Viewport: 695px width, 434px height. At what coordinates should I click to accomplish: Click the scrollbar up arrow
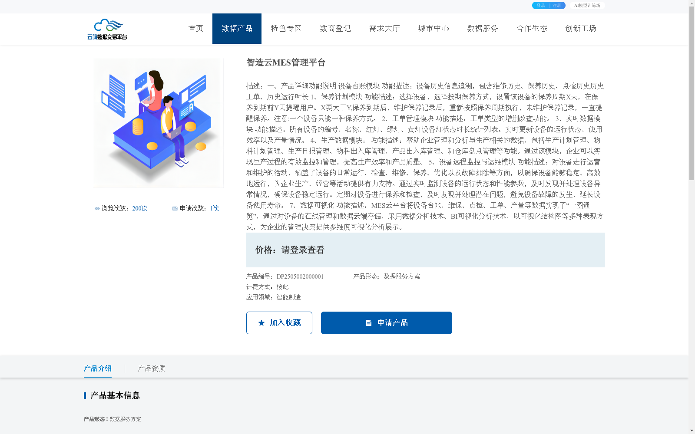pyautogui.click(x=692, y=3)
